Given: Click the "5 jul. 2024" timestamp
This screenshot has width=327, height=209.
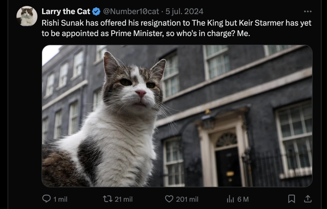Looking at the screenshot, I should [x=184, y=11].
